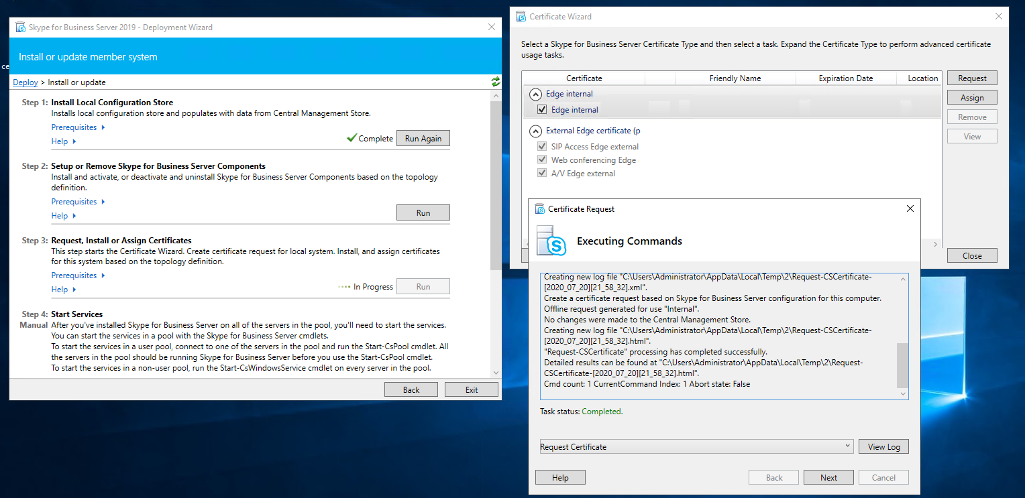
Task: Close the Certificate Request dialog
Action: [910, 209]
